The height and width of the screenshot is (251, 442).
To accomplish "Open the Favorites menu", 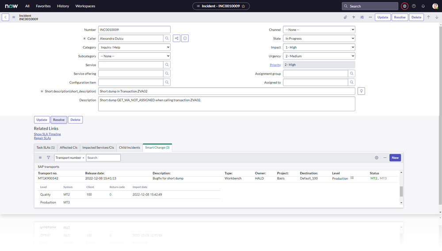I will [43, 6].
